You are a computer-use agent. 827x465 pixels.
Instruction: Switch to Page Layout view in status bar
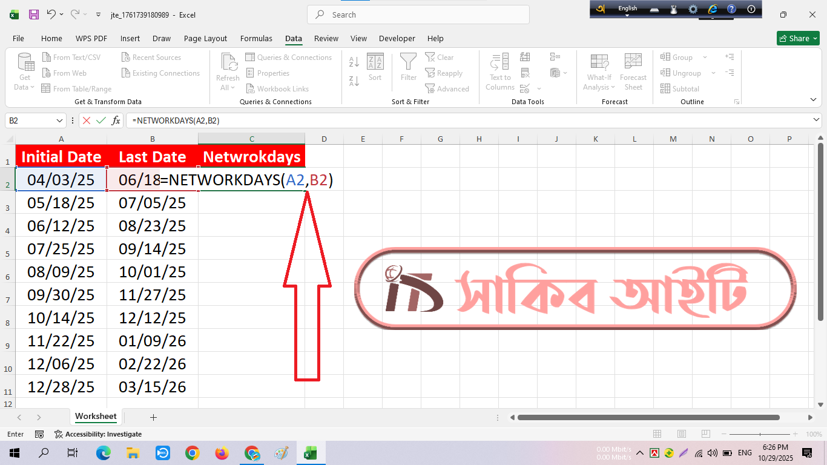coord(681,434)
